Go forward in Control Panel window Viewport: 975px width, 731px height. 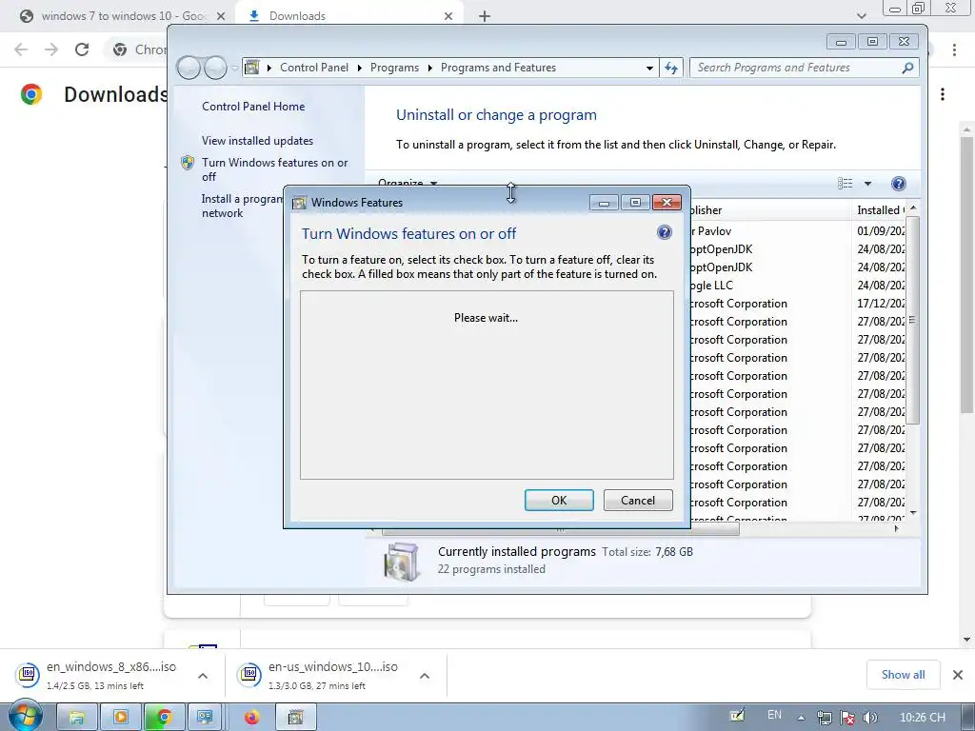click(x=215, y=68)
